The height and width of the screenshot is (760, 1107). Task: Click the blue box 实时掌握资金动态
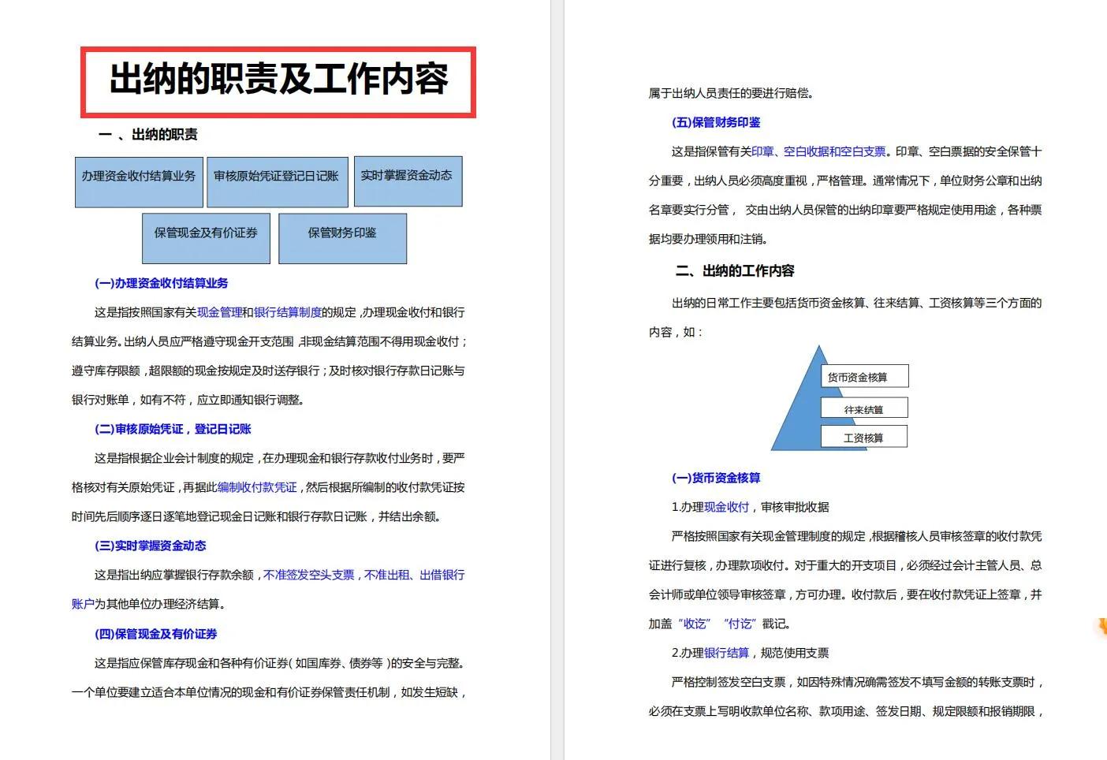(x=407, y=181)
